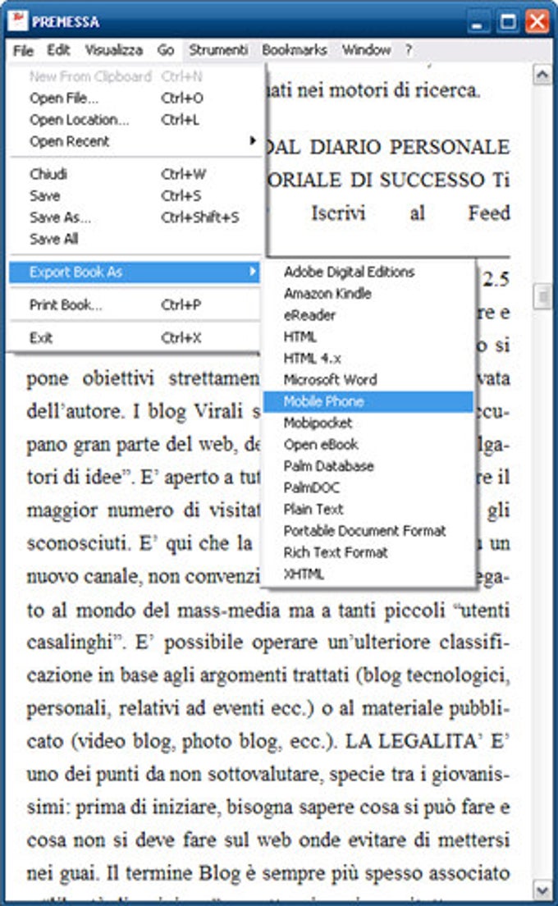Export as Microsoft Word
This screenshot has height=906, width=558.
click(368, 380)
